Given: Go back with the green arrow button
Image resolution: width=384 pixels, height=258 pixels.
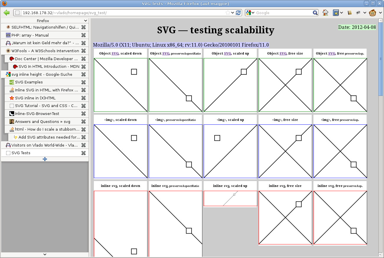Looking at the screenshot, I should pyautogui.click(x=6, y=13).
